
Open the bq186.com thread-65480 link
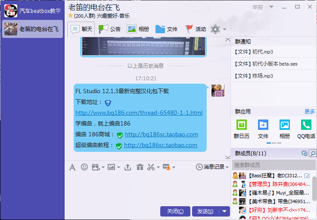click(139, 113)
